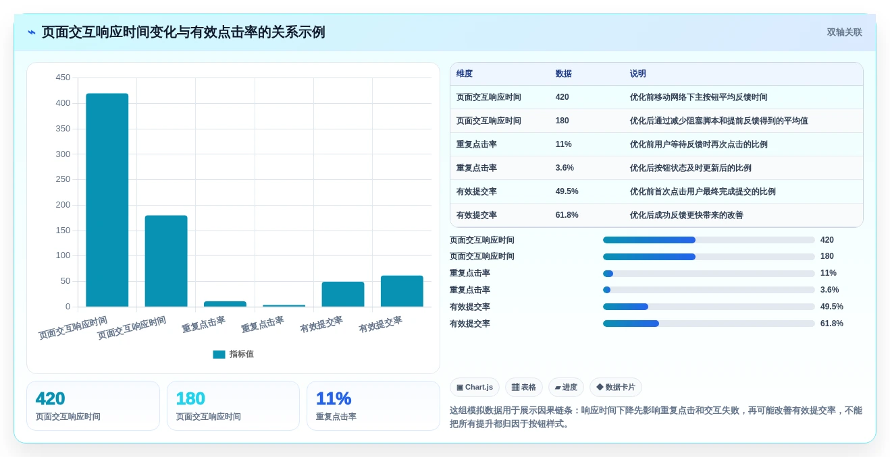890x457 pixels.
Task: Select the 表格 chip label
Action: 529,387
